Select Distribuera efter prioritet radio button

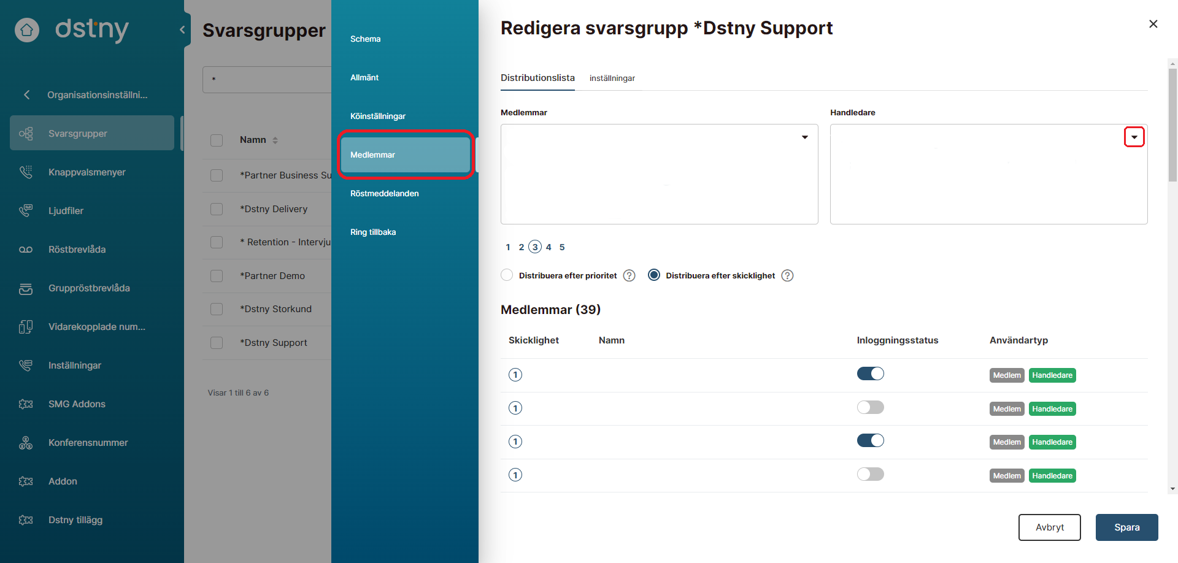tap(507, 275)
